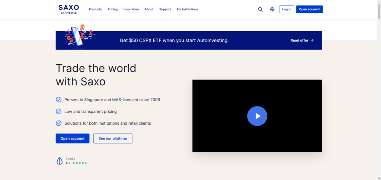Click the arrow next to Read offer
This screenshot has width=381, height=180.
click(312, 40)
